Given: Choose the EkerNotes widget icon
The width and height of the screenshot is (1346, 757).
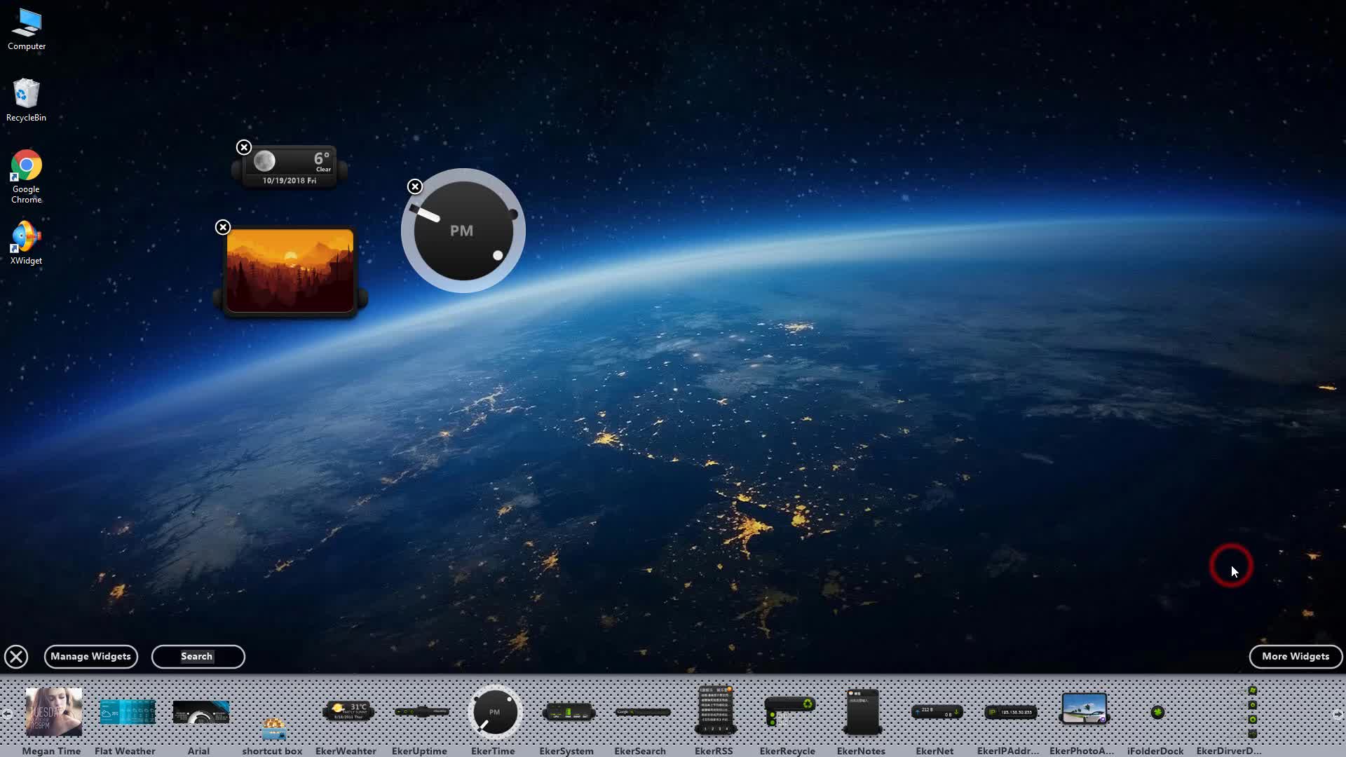Looking at the screenshot, I should click(x=862, y=711).
